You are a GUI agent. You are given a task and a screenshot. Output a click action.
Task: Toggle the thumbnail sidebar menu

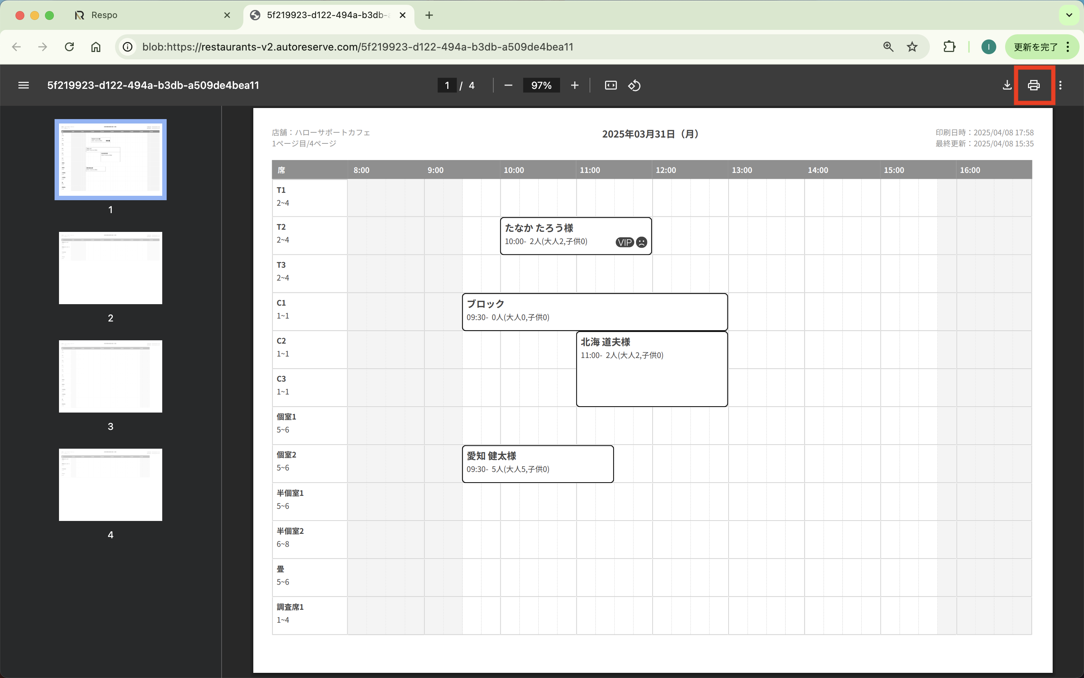[x=23, y=85]
